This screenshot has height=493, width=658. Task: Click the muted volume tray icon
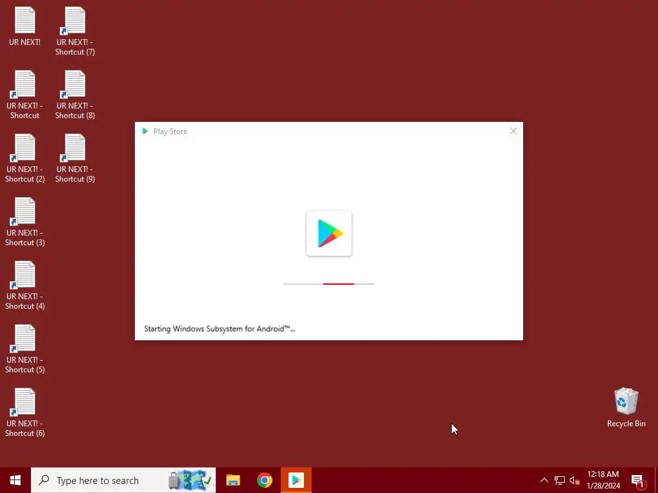[574, 480]
